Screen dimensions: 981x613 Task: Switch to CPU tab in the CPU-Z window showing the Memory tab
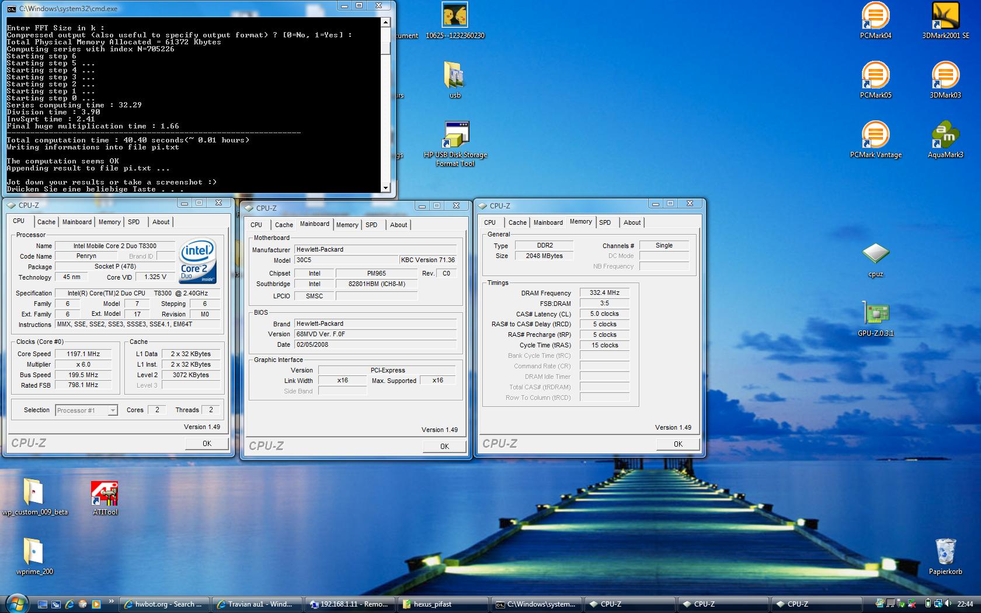489,222
